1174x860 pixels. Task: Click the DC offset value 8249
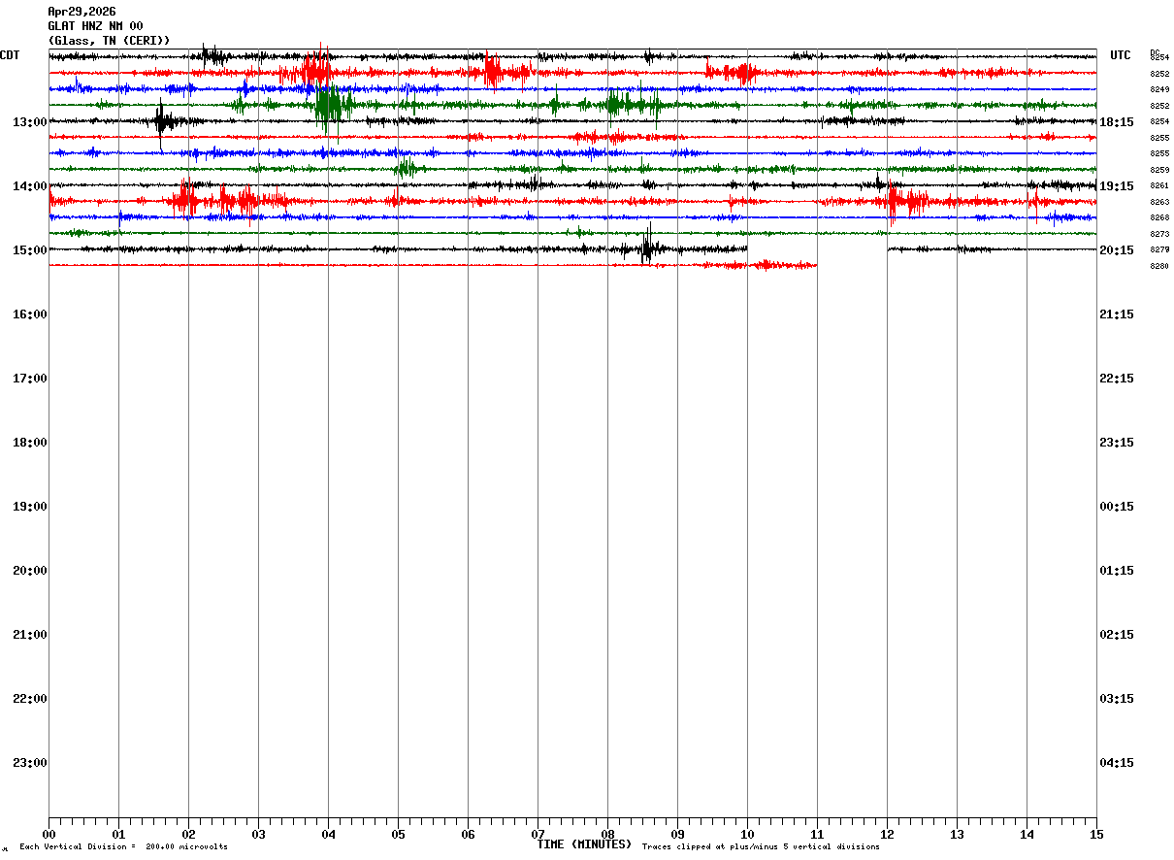coord(1159,89)
